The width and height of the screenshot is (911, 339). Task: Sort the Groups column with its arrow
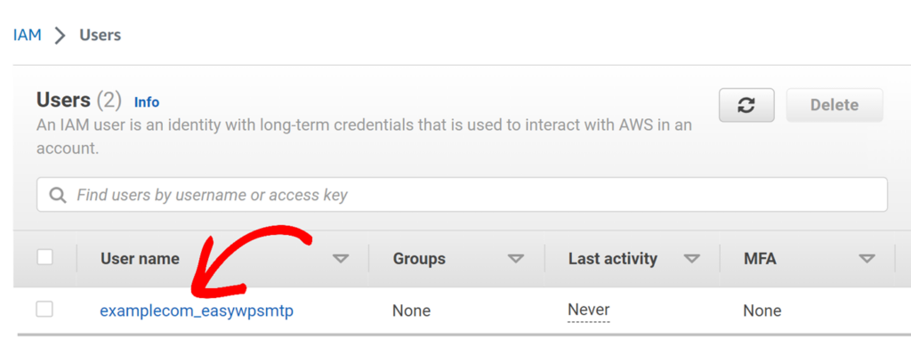click(516, 259)
